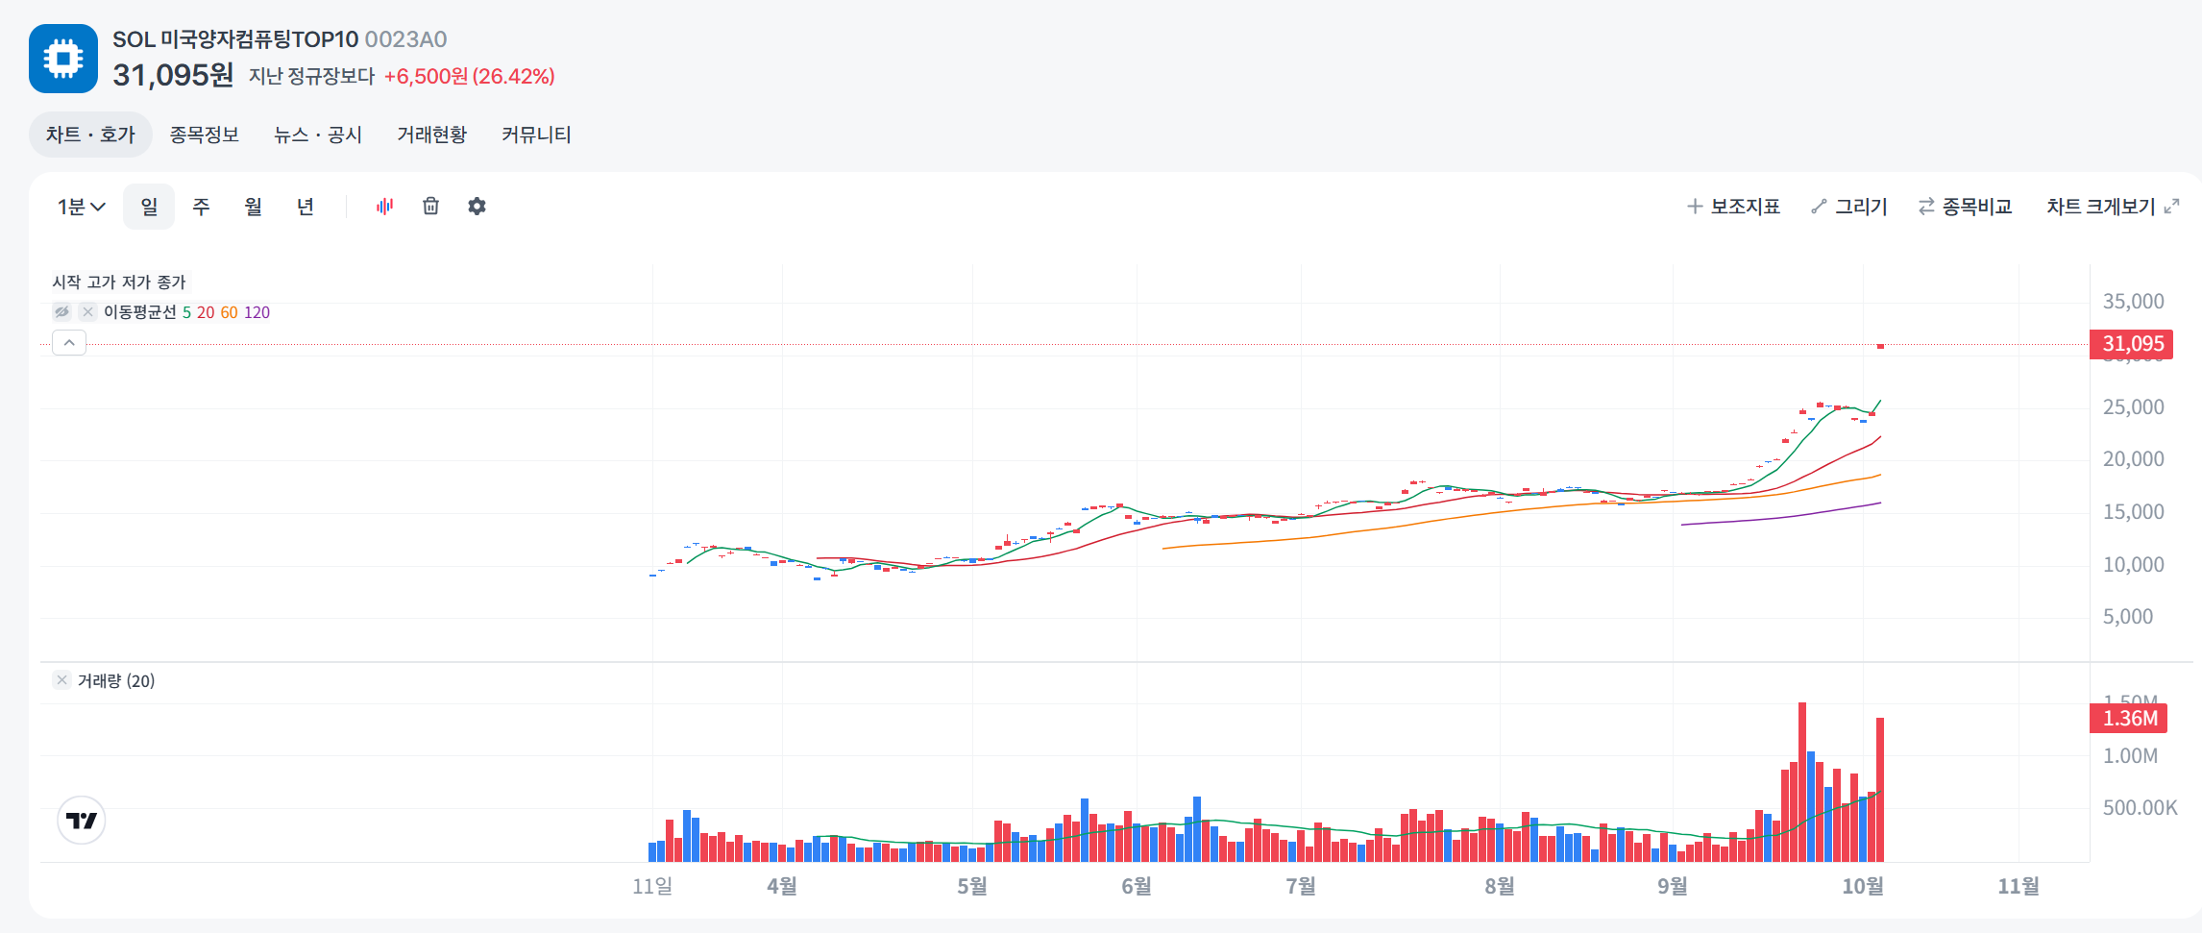2202x933 pixels.
Task: Click the red 31,095 price axis tag
Action: (x=2132, y=343)
